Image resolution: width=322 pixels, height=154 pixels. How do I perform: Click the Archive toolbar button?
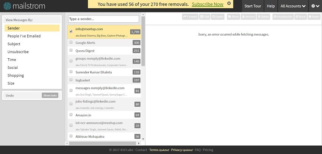pos(248,17)
